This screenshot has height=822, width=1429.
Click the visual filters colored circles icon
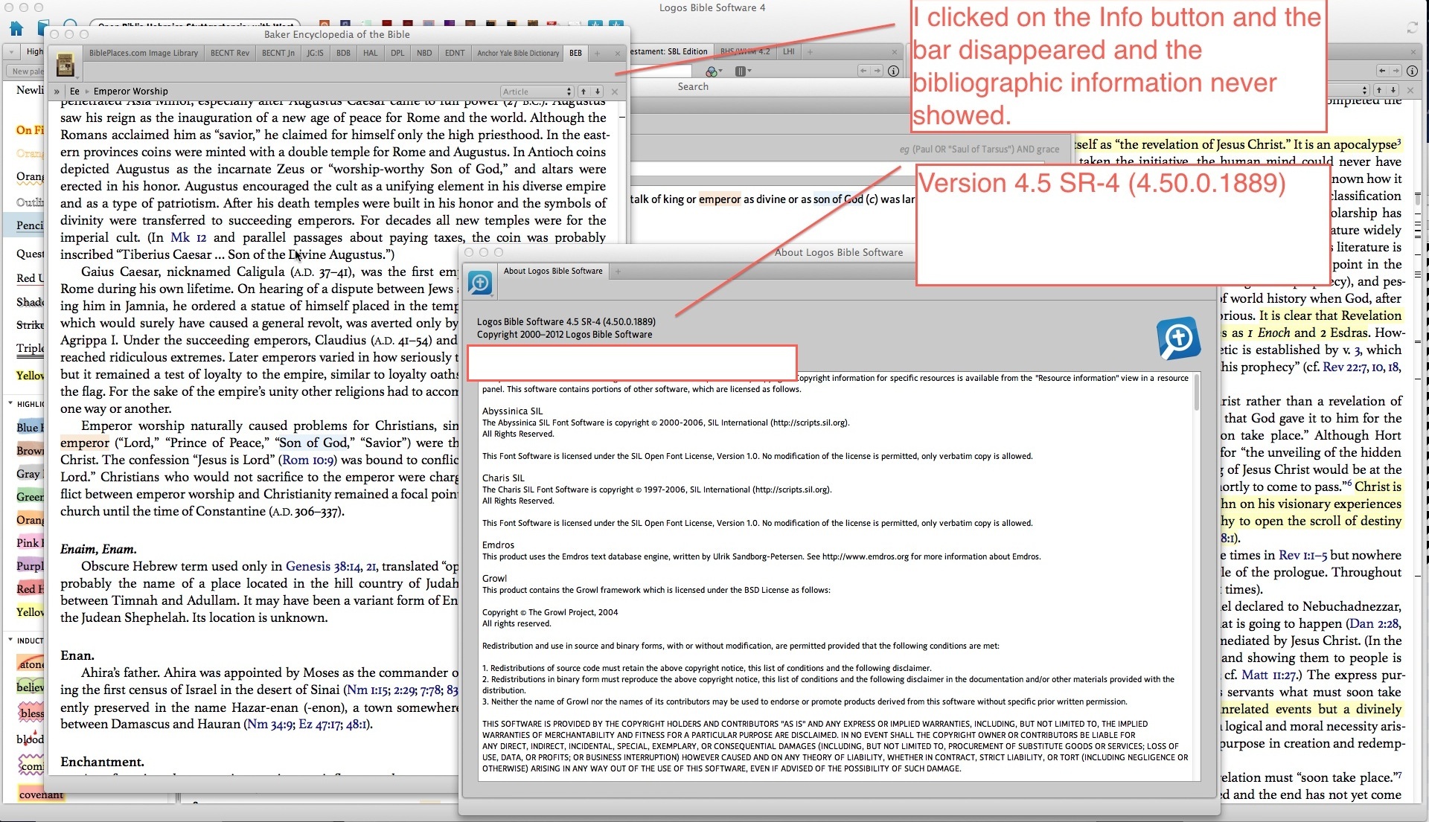(713, 71)
